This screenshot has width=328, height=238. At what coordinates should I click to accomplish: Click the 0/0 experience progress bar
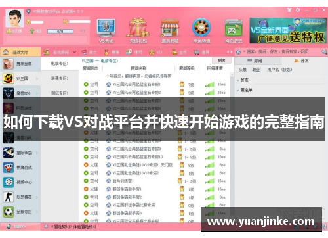[60, 32]
